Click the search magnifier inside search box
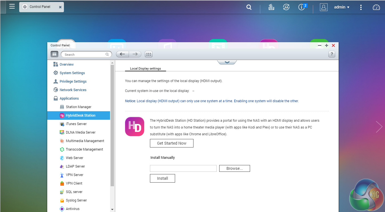The height and width of the screenshot is (212, 385). click(x=107, y=54)
